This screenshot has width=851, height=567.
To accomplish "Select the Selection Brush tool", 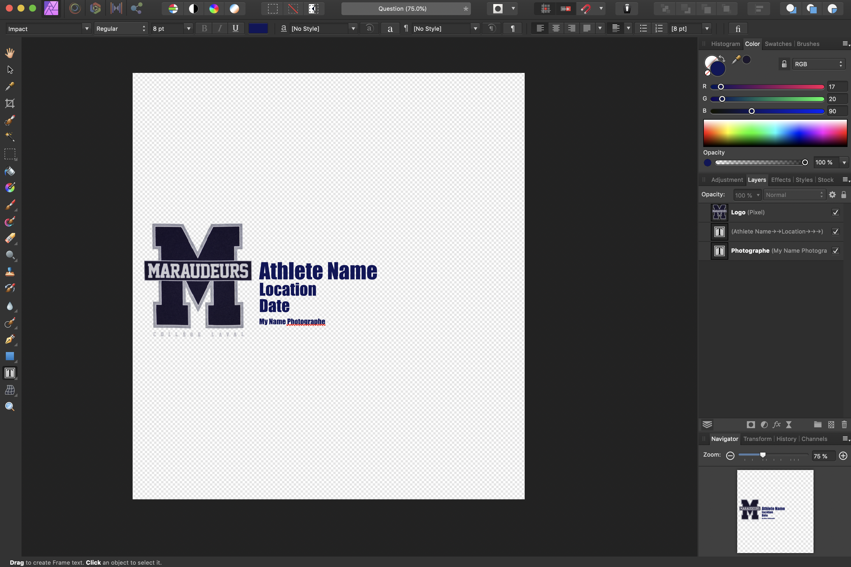I will (x=10, y=120).
